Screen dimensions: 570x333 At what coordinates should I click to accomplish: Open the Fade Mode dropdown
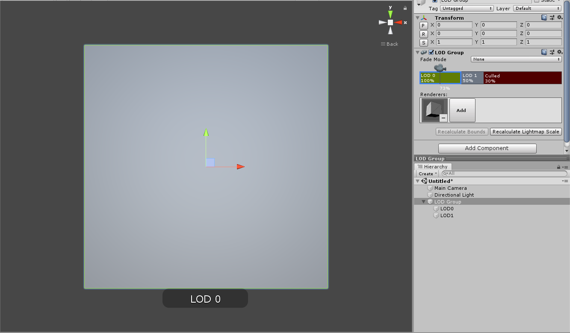click(x=516, y=59)
